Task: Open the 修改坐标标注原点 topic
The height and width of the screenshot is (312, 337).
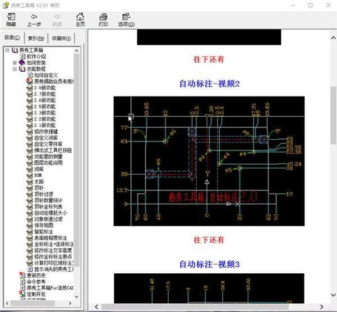Action: click(53, 256)
